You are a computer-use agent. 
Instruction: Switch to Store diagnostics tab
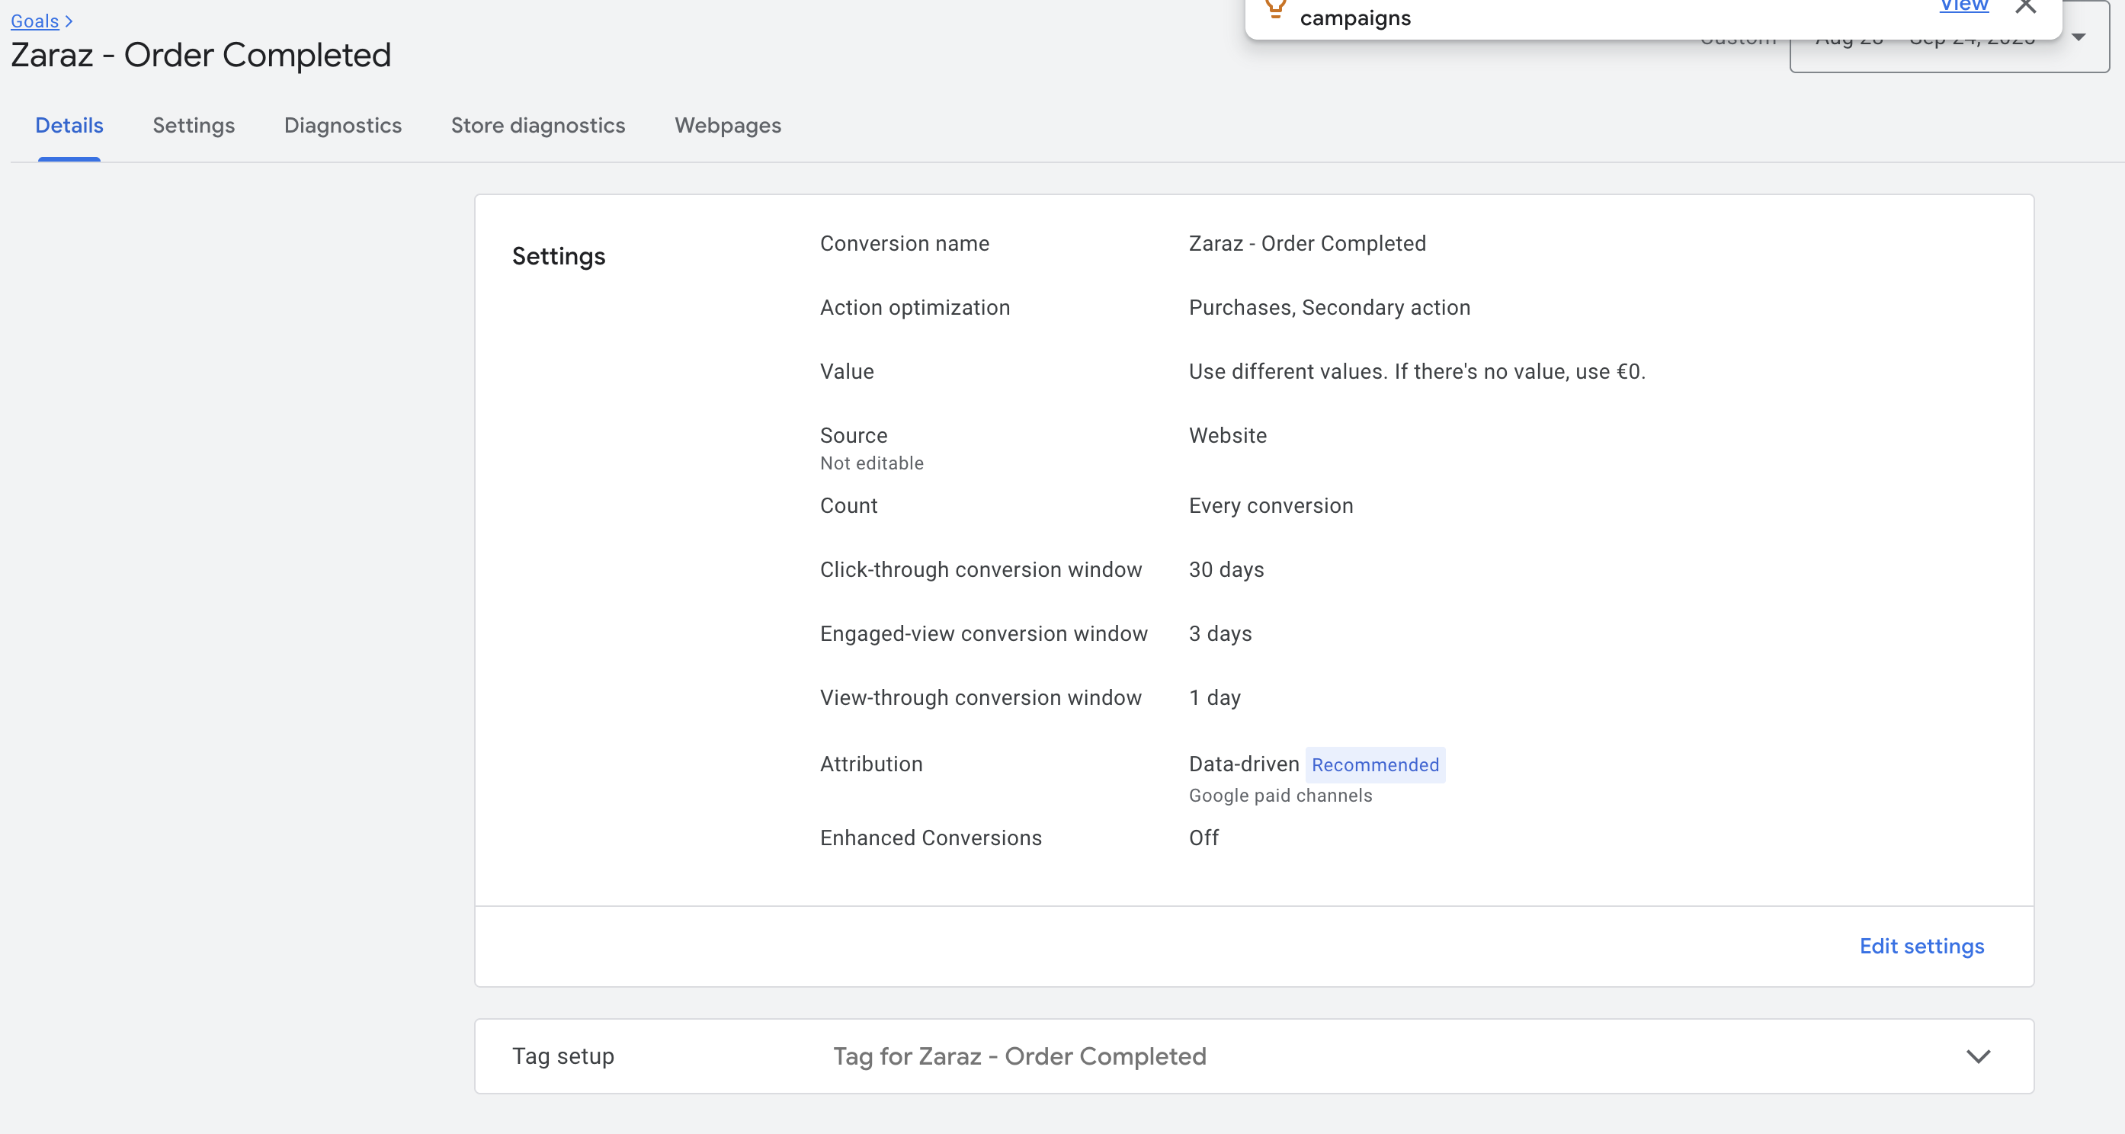coord(538,125)
